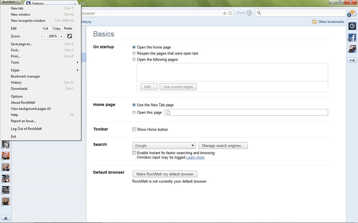Enable Show Home button checkbox

134,129
